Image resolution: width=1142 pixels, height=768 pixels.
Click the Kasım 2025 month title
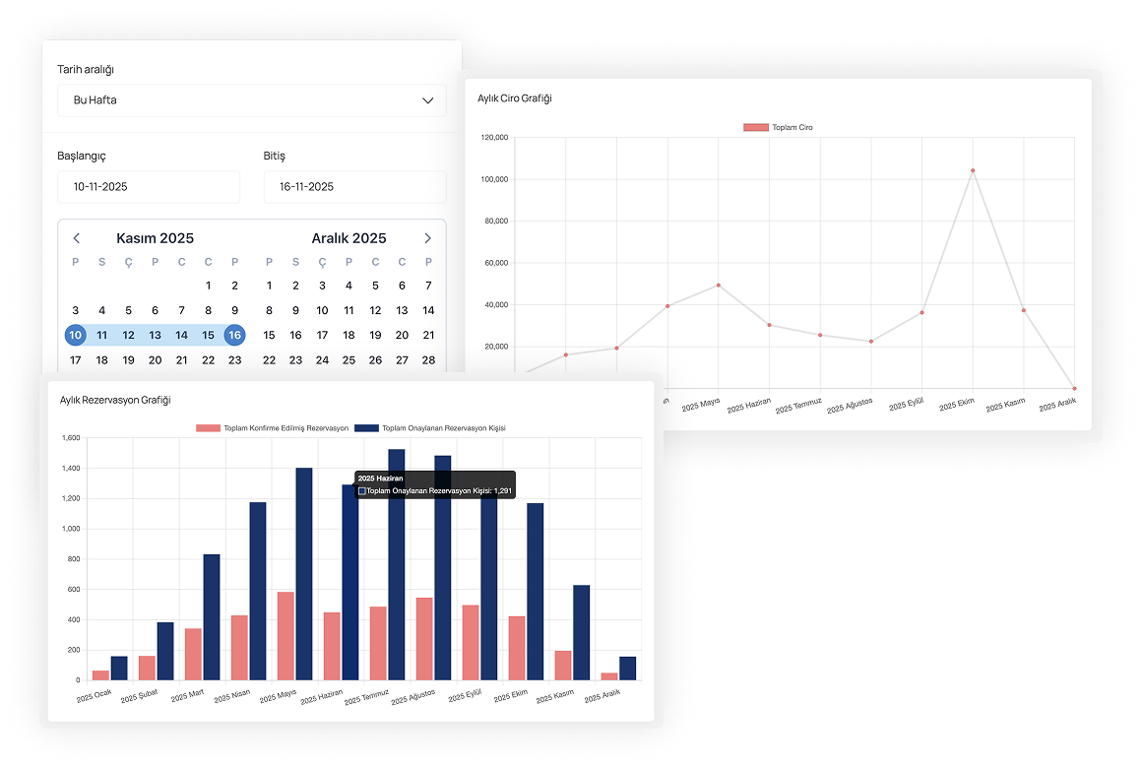pyautogui.click(x=155, y=238)
